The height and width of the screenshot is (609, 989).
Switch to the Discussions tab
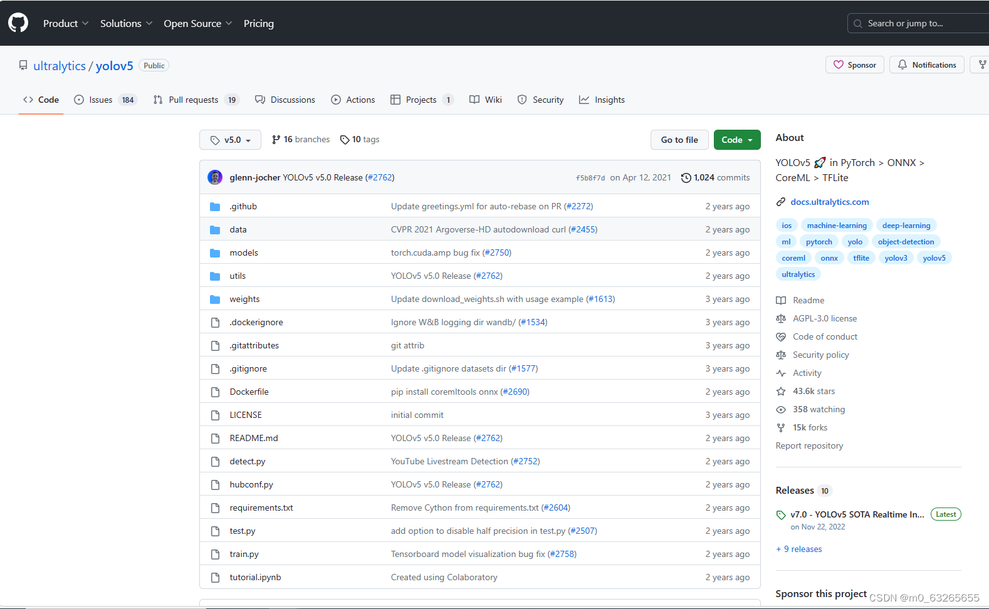(285, 100)
